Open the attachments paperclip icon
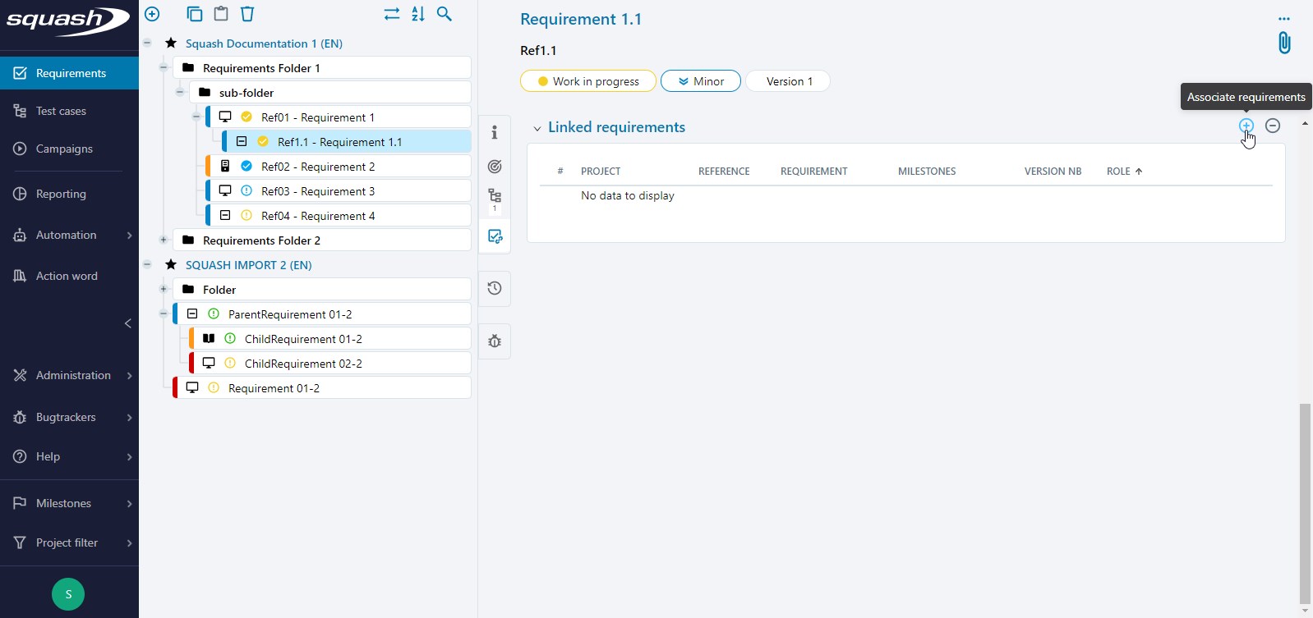 (x=1283, y=43)
